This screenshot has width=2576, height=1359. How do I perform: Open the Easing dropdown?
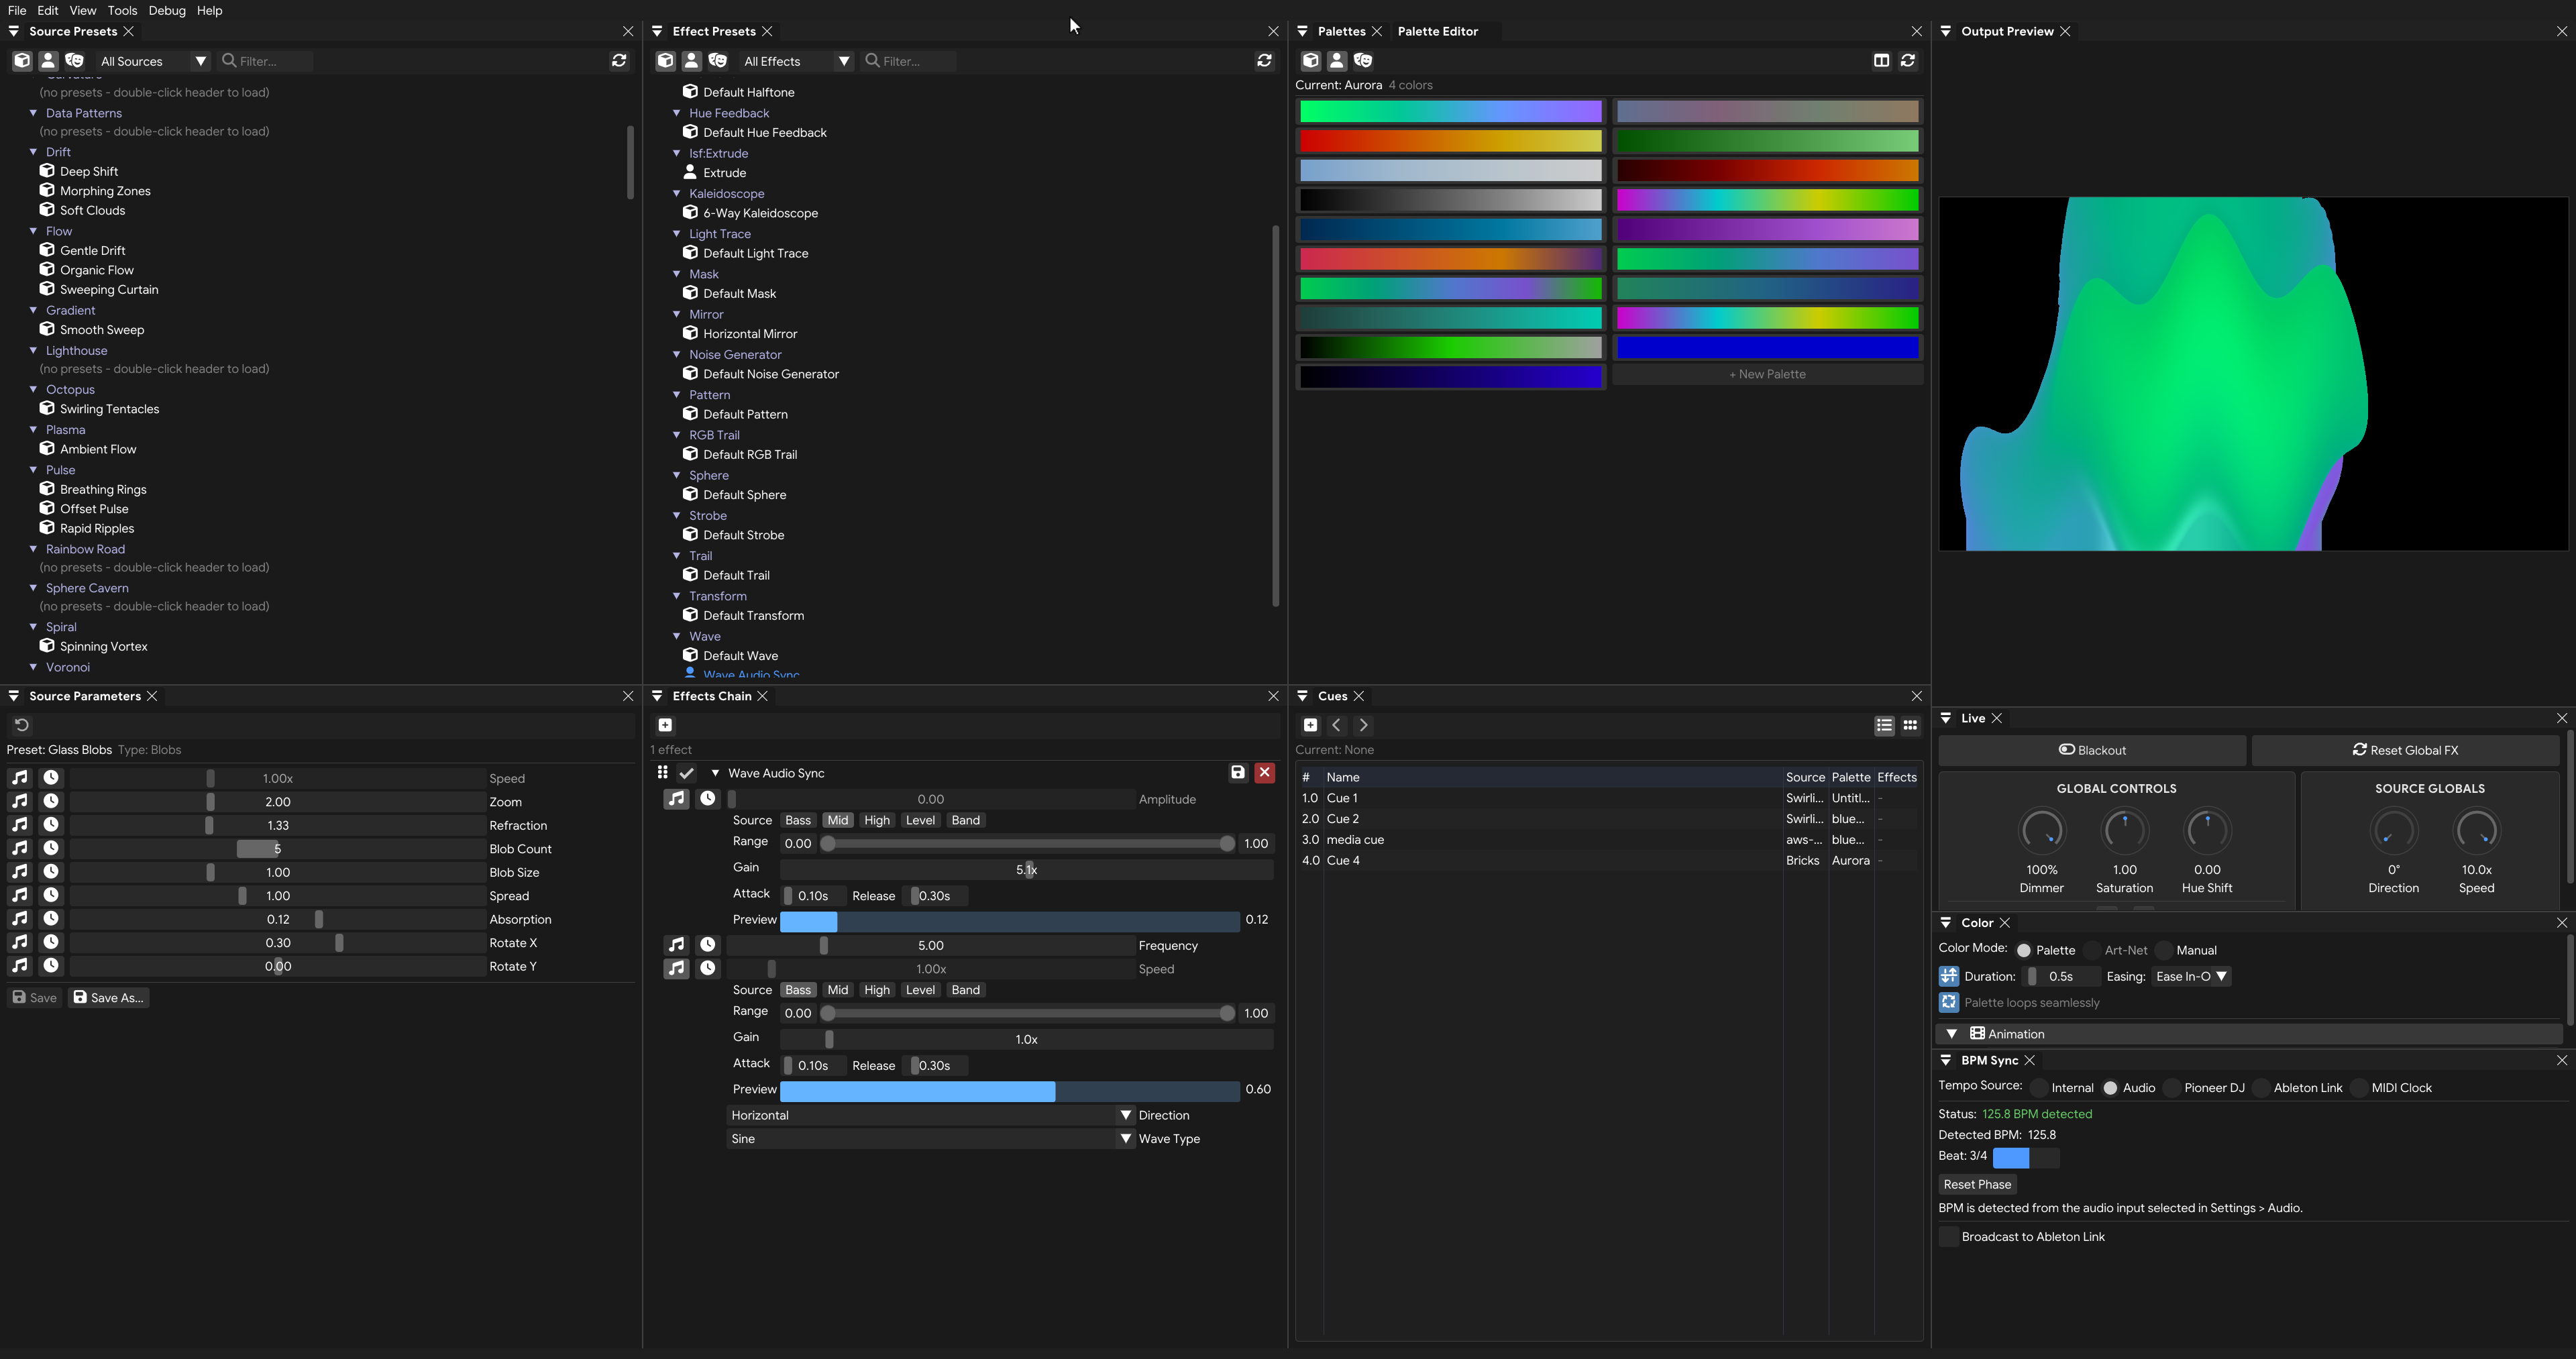[x=2191, y=976]
